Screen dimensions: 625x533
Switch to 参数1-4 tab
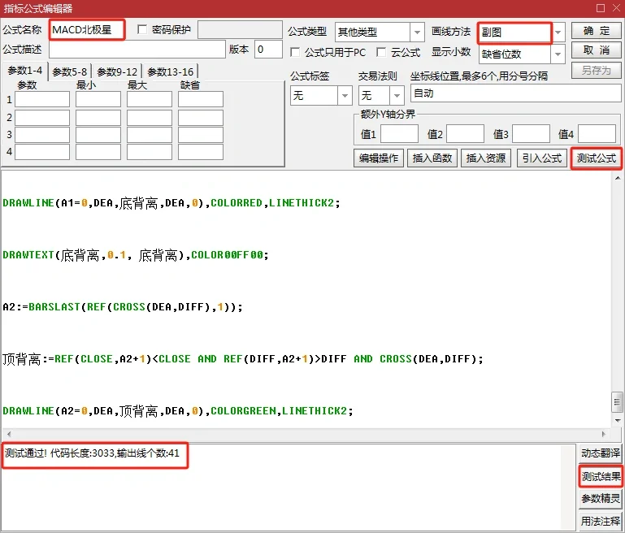point(24,71)
